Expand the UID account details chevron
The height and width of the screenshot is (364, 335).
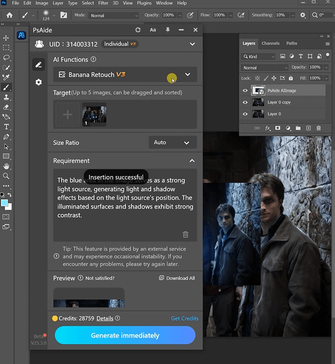192,44
